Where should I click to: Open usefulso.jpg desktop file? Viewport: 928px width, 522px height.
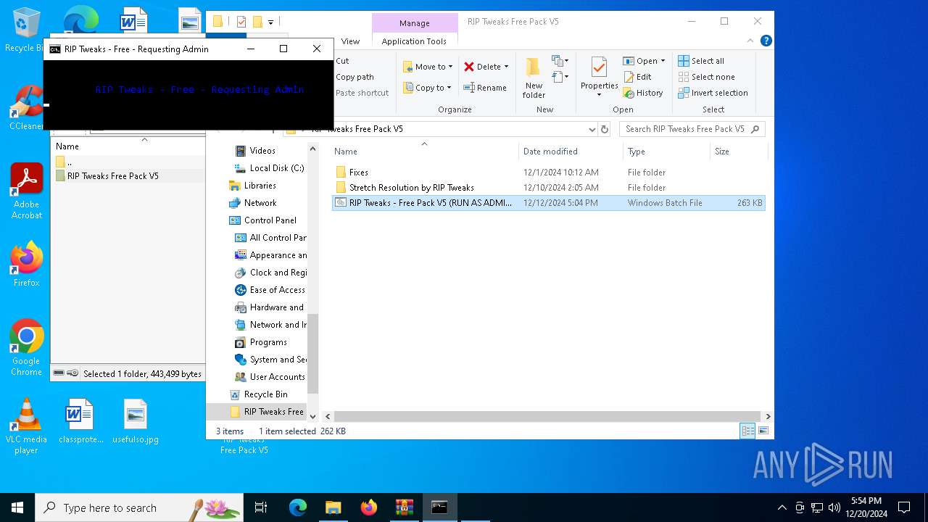click(x=136, y=421)
